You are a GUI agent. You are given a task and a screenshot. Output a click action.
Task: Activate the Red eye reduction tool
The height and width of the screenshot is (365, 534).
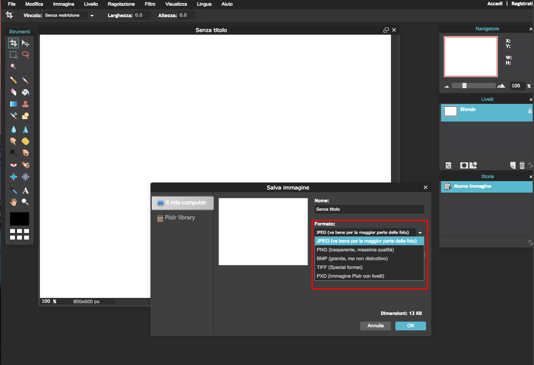pyautogui.click(x=13, y=165)
